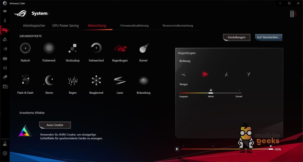Viewport: 303px width, 162px height.
Task: Click the Erweiterte Effekte heading
Action: (x=32, y=113)
